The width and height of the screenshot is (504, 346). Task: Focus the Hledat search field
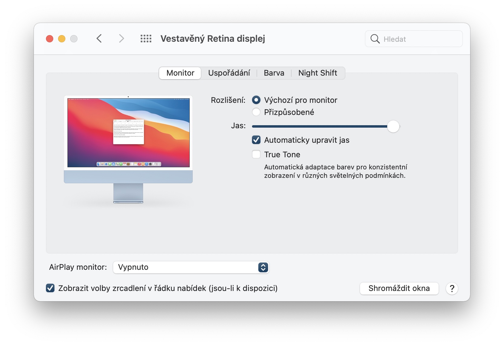click(x=414, y=39)
